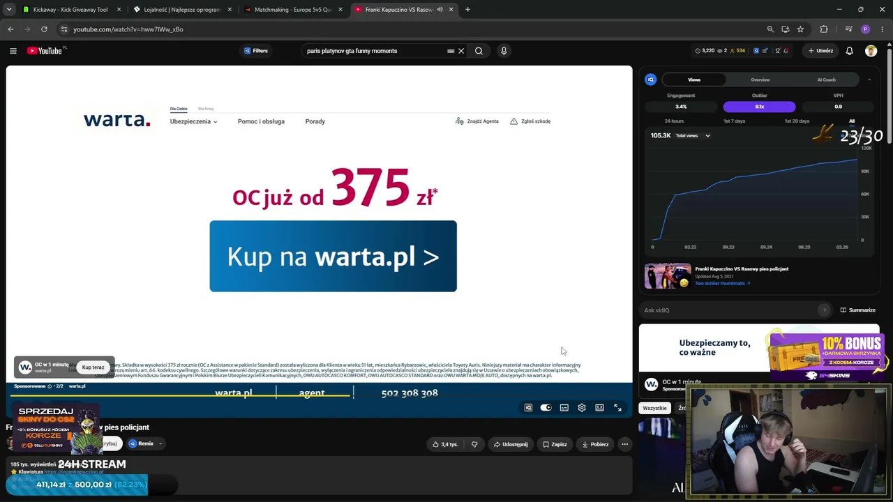Open the YouTube guide hamburger menu
This screenshot has width=893, height=502.
[x=13, y=51]
